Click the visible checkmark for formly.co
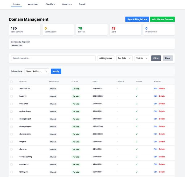This screenshot has width=185, height=177. [x=137, y=172]
